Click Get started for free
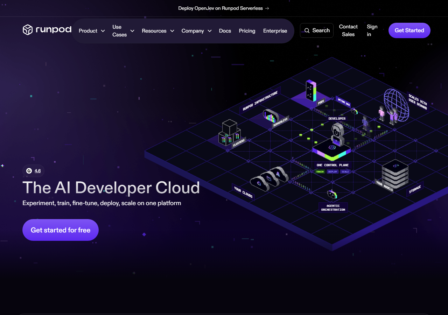 [x=61, y=230]
